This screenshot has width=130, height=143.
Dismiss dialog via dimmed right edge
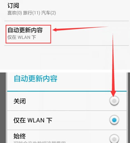click(x=129, y=108)
